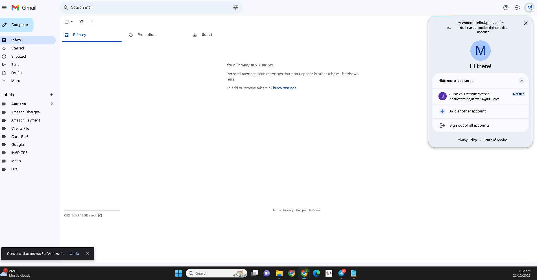Open the select dropdown arrow
The width and height of the screenshot is (537, 280).
point(72,22)
